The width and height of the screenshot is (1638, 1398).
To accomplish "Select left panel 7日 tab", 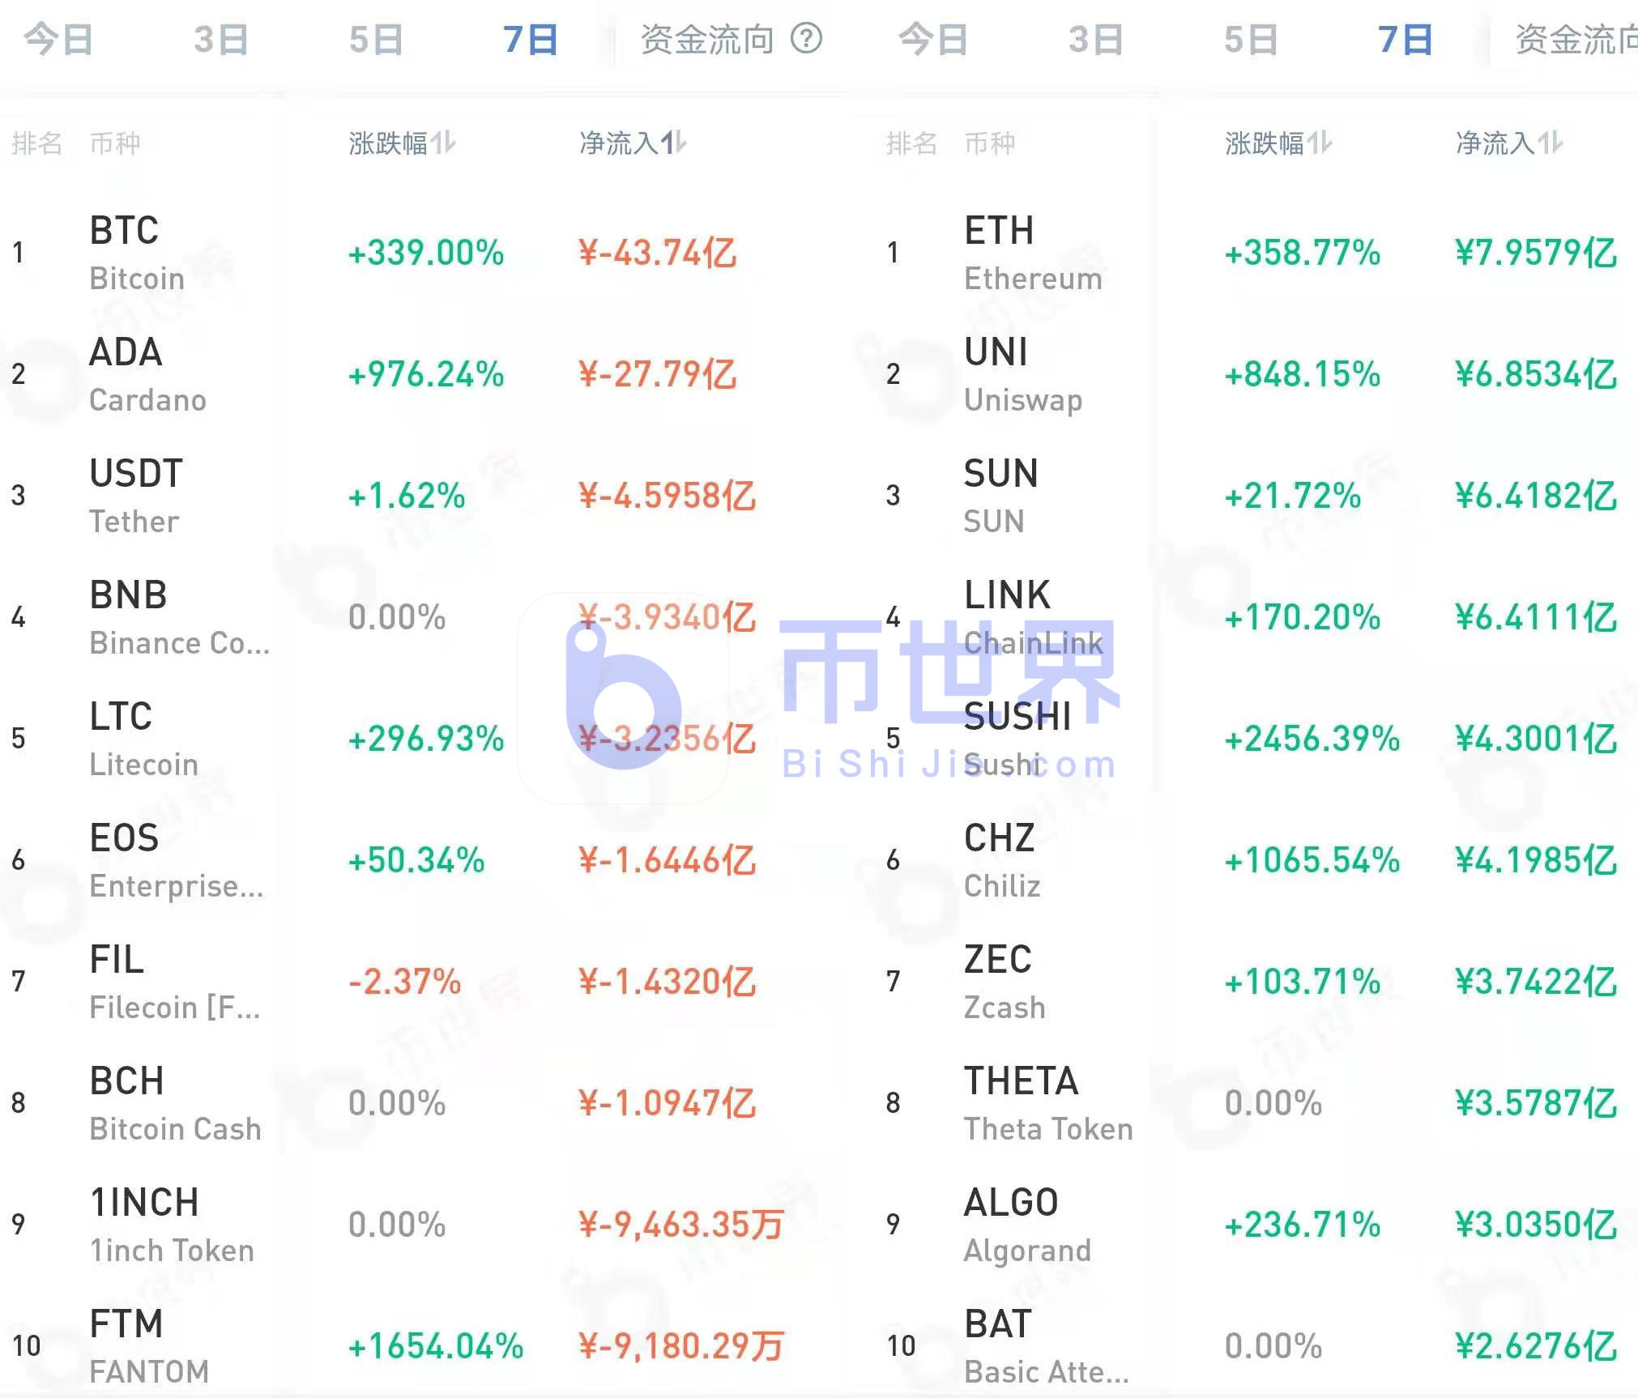I will [531, 40].
